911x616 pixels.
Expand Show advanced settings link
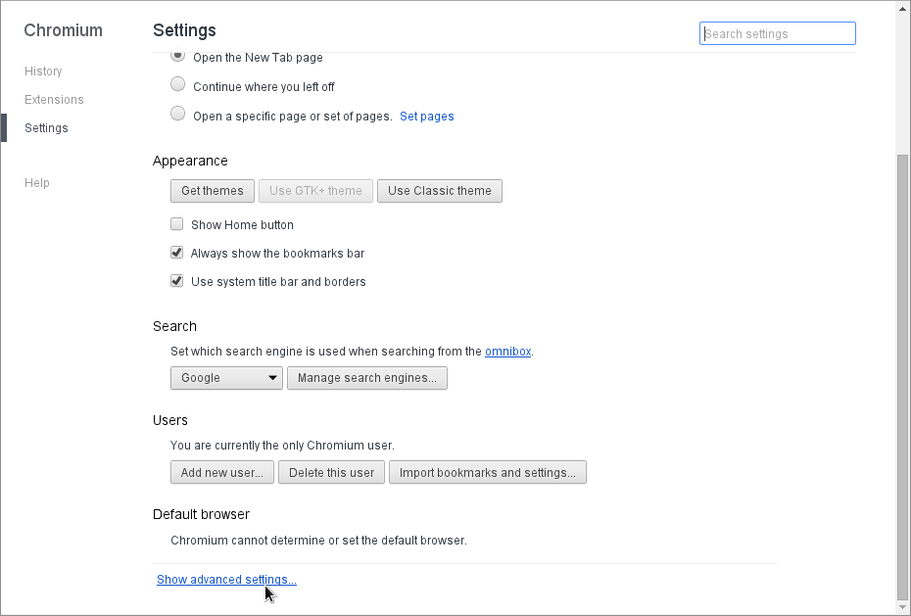tap(226, 580)
